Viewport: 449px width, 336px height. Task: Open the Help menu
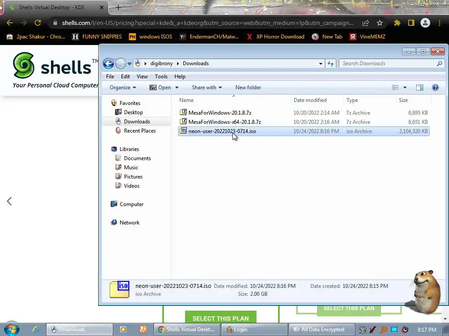click(180, 77)
